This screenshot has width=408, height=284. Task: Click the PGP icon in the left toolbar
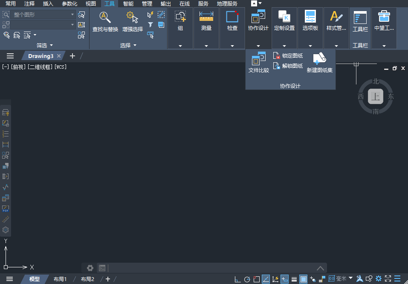[x=6, y=209]
